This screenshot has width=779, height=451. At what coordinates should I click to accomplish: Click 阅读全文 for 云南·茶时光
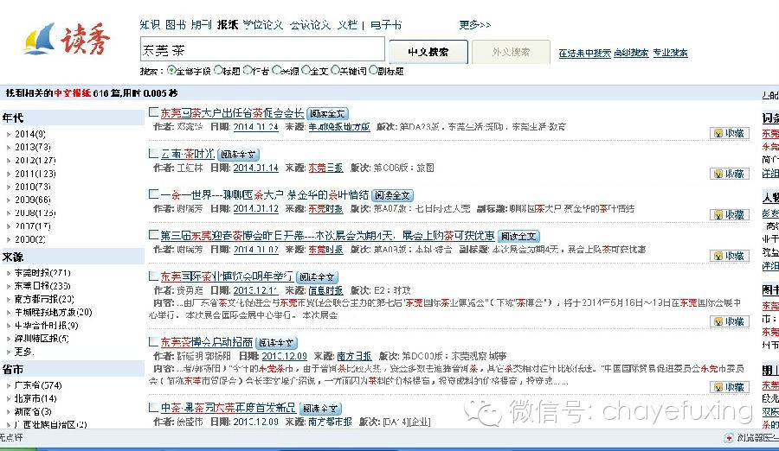(x=239, y=155)
